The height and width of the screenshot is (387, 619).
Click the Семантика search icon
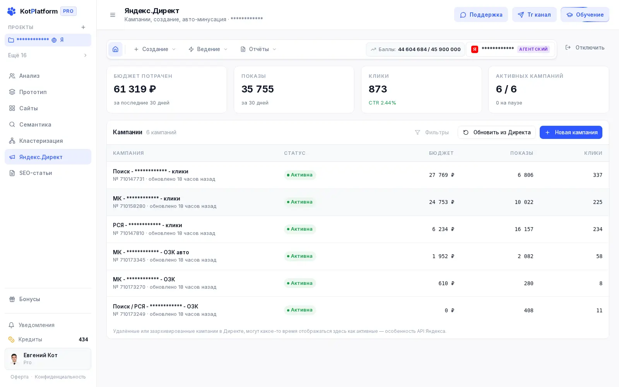click(12, 125)
